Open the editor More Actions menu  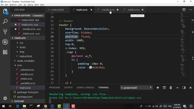[191, 10]
